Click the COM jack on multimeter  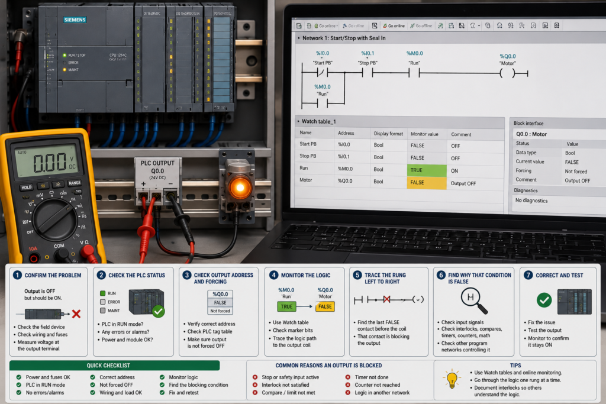(62, 254)
